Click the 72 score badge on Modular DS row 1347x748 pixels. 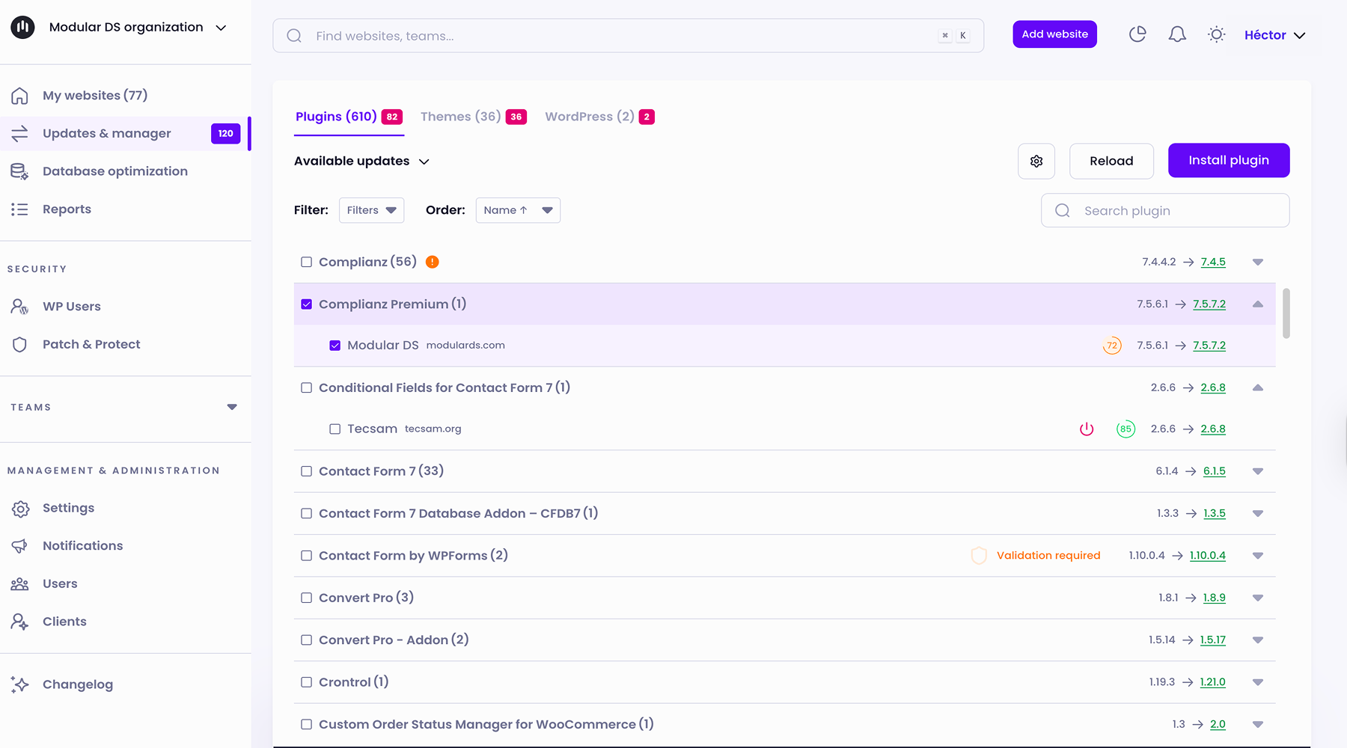pos(1112,346)
